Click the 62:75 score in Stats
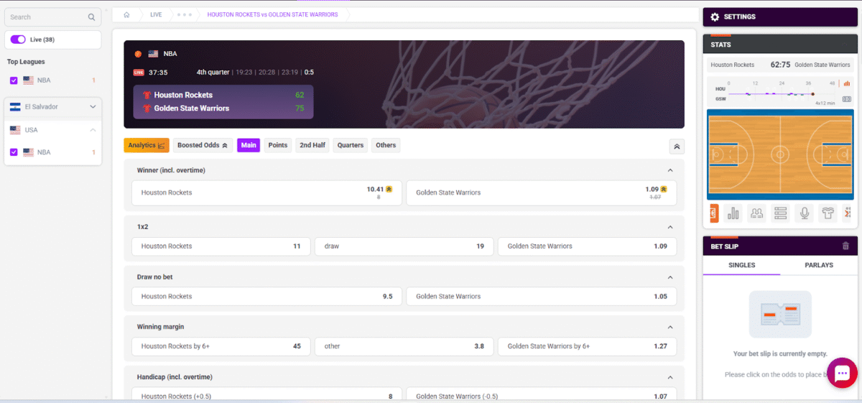The width and height of the screenshot is (862, 403). (780, 65)
